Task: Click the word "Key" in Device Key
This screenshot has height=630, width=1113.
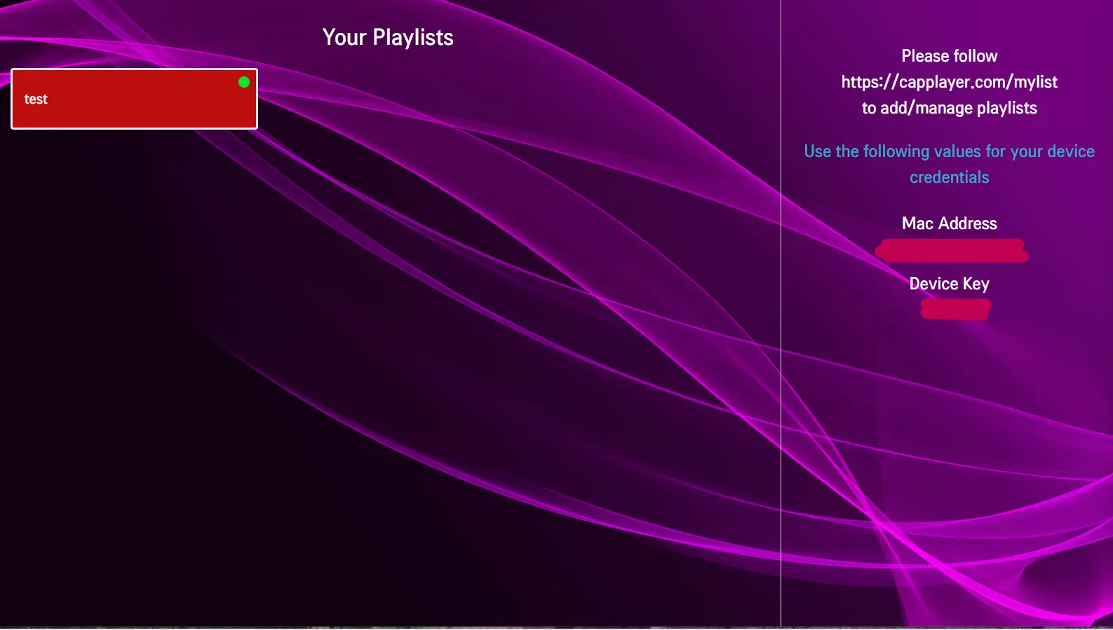Action: (976, 284)
